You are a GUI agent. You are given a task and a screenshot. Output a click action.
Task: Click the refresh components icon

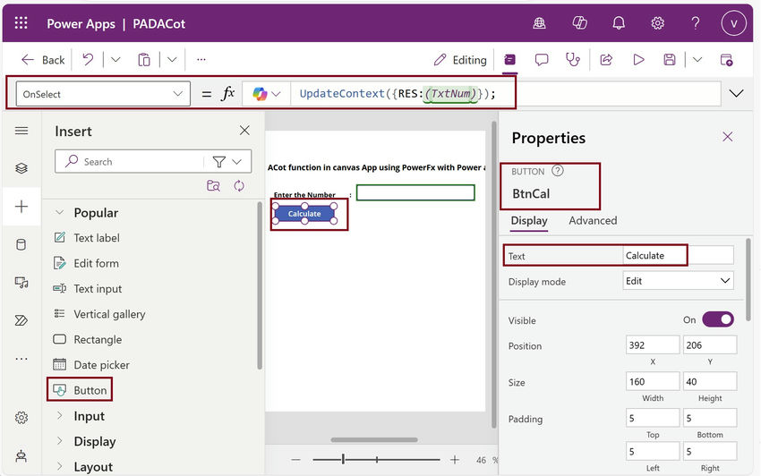[239, 186]
